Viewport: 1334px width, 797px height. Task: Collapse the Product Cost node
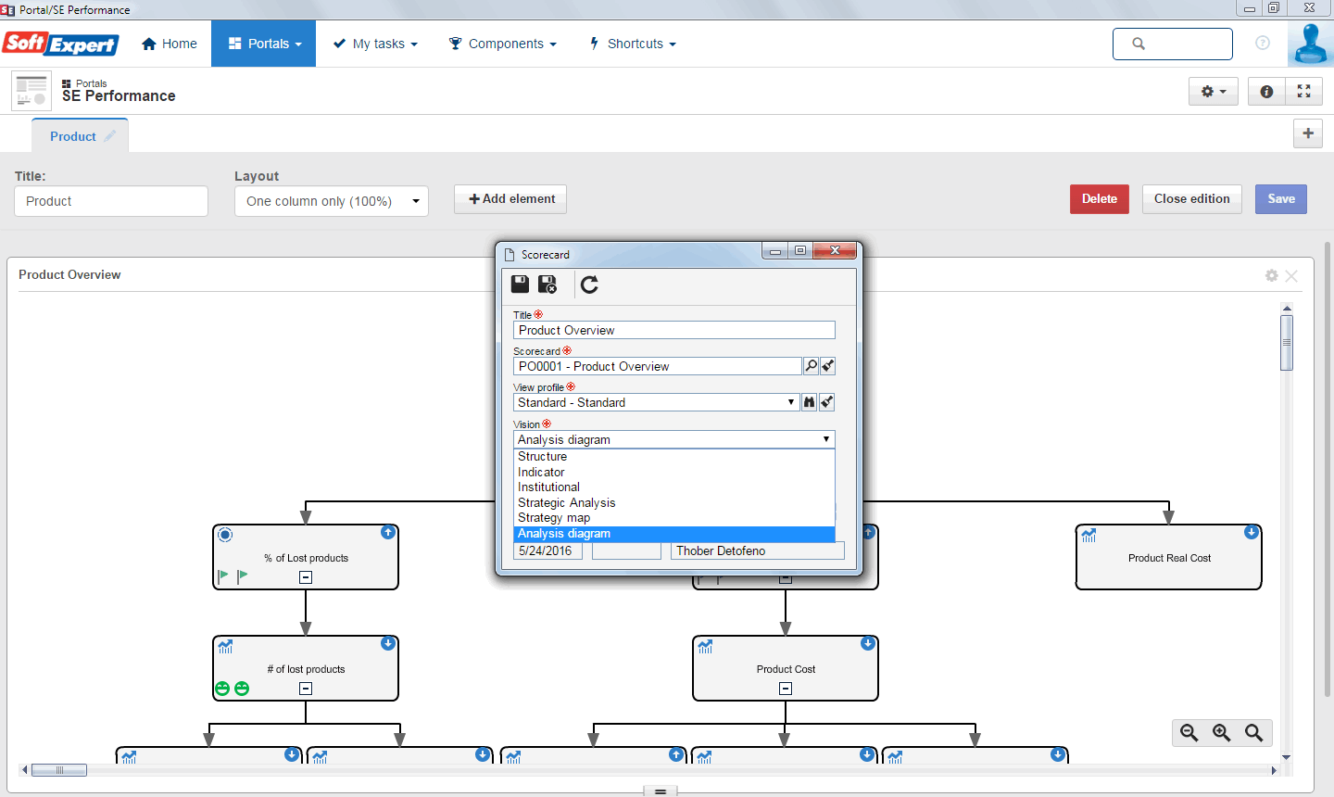786,689
